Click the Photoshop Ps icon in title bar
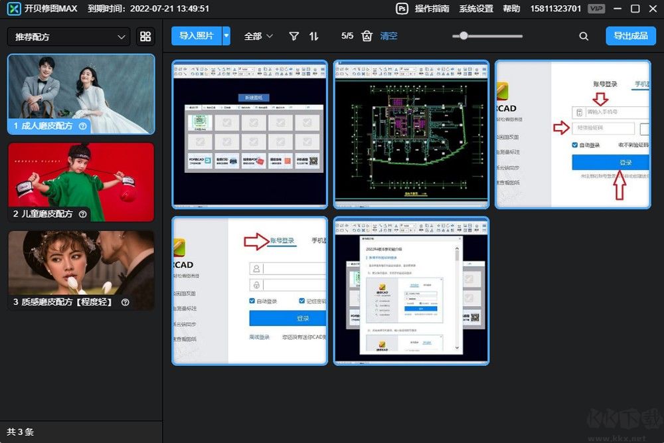Screen dimensions: 664x443 coord(402,9)
